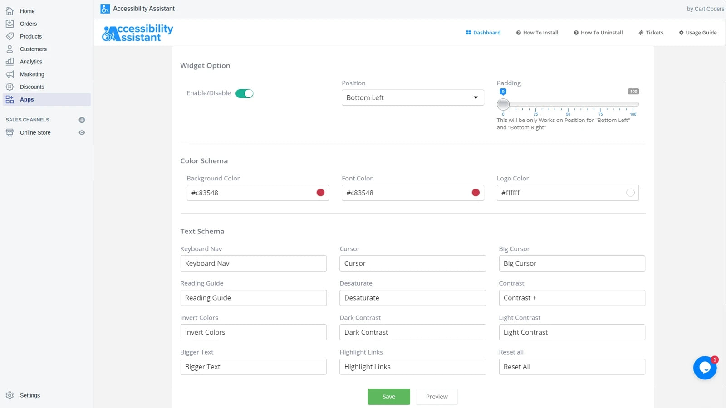726x408 pixels.
Task: Click the Save button
Action: point(388,396)
